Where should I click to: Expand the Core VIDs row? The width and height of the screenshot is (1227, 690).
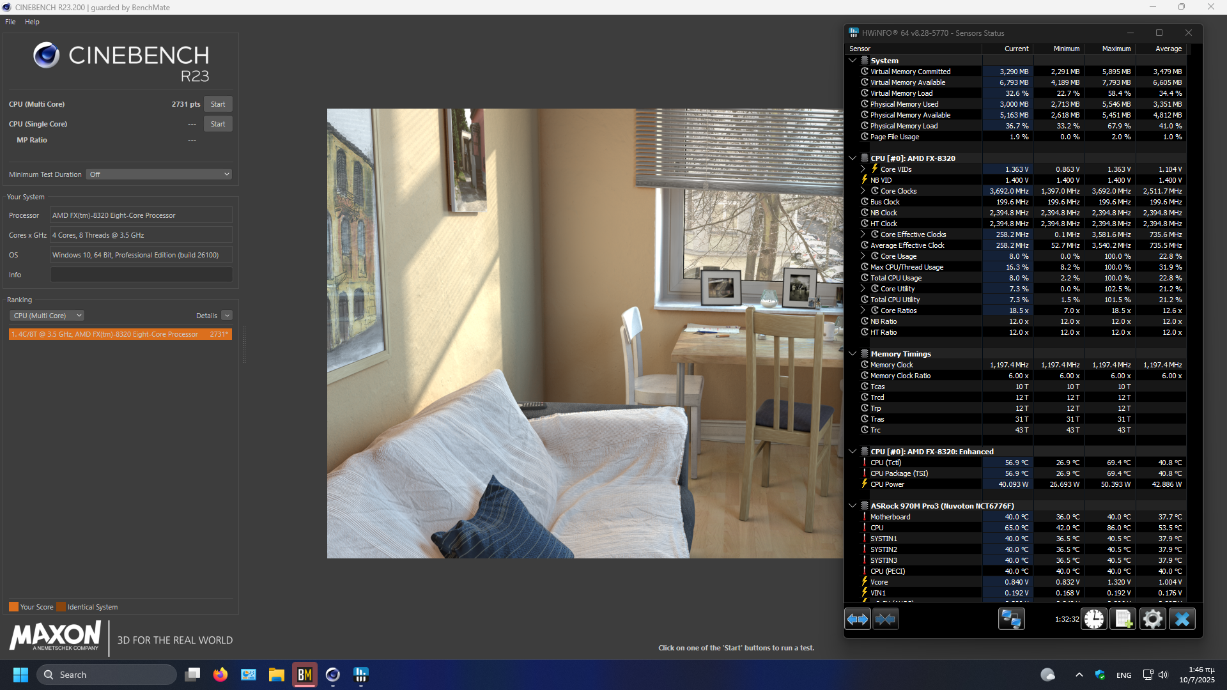click(x=863, y=169)
